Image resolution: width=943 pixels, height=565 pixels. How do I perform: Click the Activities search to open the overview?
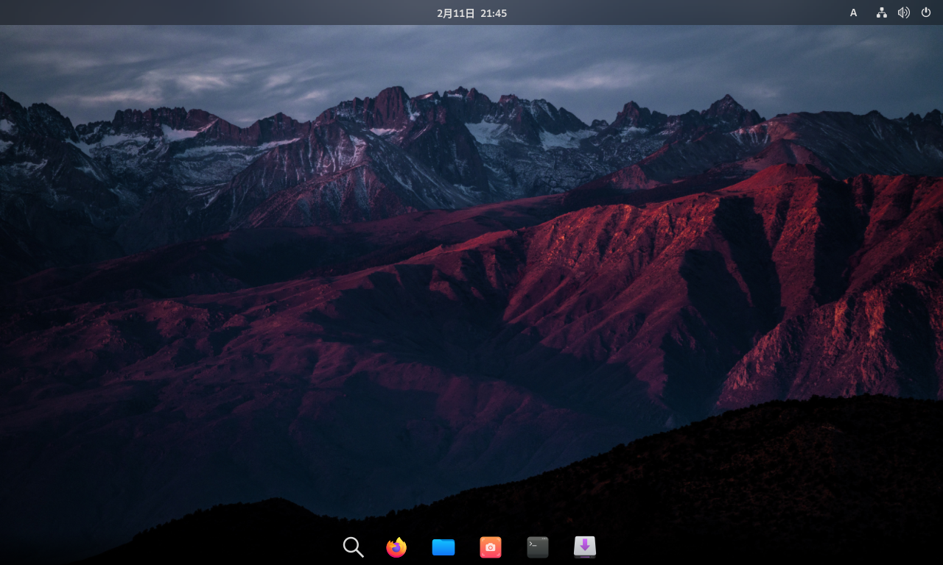(x=353, y=547)
